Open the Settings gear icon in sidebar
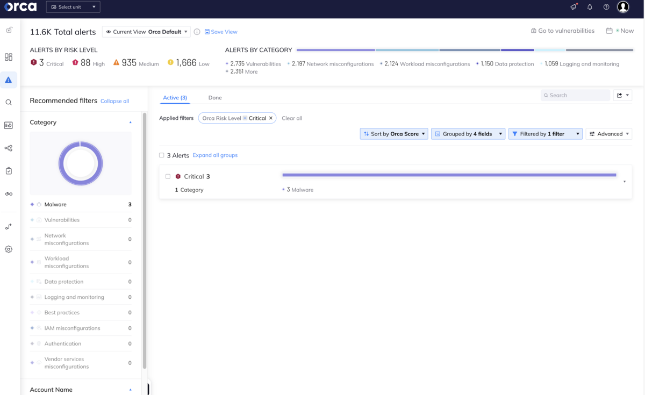This screenshot has height=395, width=645. tap(9, 249)
